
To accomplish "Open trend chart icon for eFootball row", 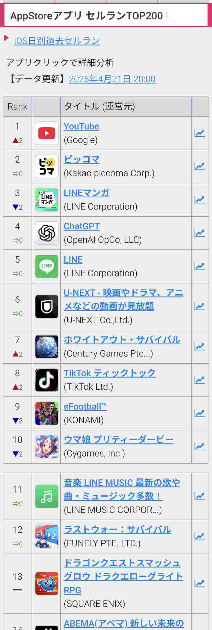I will click(199, 413).
